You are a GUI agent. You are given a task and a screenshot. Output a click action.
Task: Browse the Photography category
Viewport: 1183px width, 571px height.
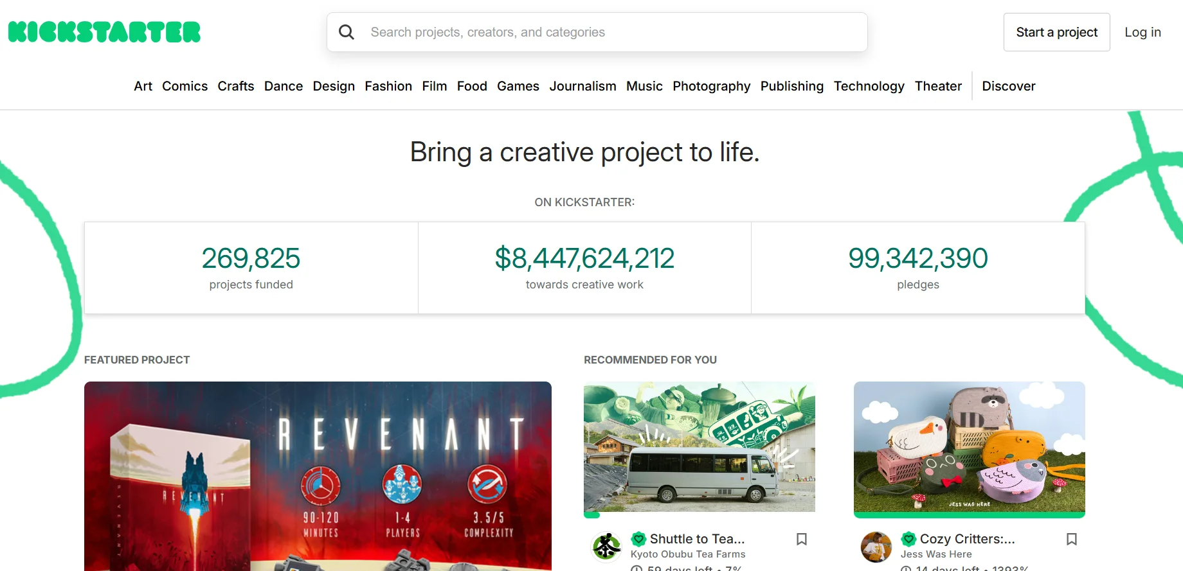click(711, 86)
